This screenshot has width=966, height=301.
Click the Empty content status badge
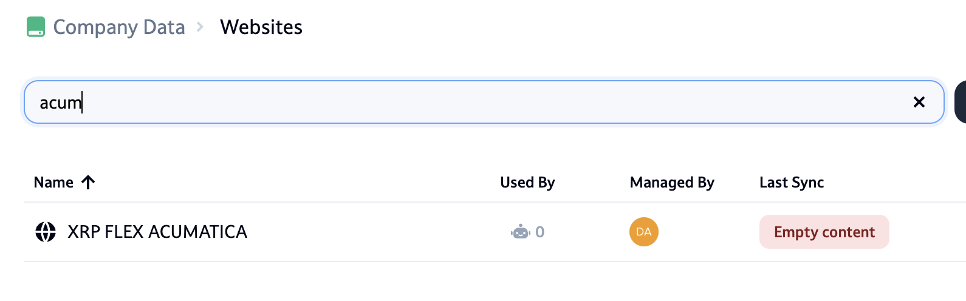coord(824,232)
